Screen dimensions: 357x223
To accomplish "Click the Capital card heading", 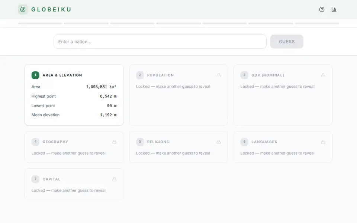I will [51, 179].
